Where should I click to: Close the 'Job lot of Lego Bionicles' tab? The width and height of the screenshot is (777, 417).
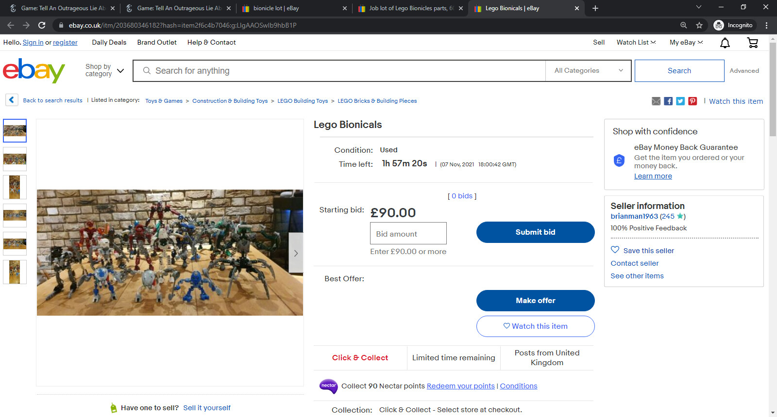461,8
